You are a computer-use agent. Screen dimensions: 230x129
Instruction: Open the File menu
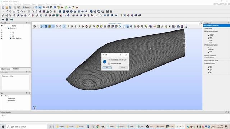click(x=2, y=4)
